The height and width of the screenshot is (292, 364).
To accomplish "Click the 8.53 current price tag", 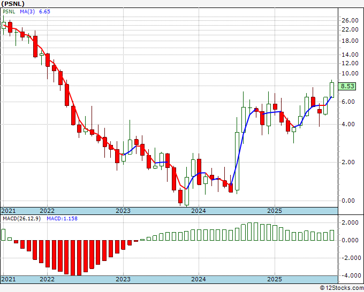I will [347, 86].
